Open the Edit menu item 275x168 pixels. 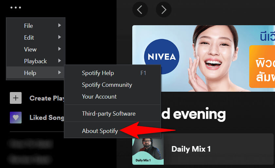pos(36,37)
